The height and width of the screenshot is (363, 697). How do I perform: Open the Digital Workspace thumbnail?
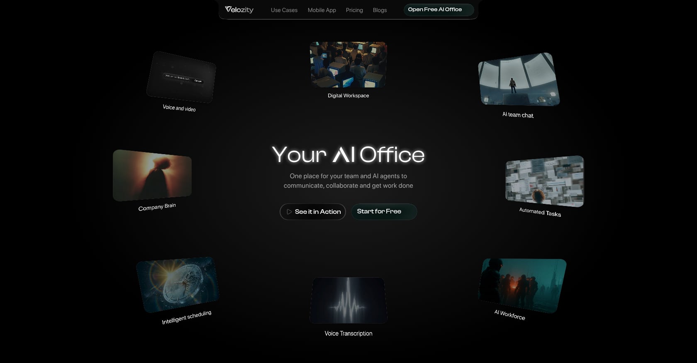coord(348,64)
